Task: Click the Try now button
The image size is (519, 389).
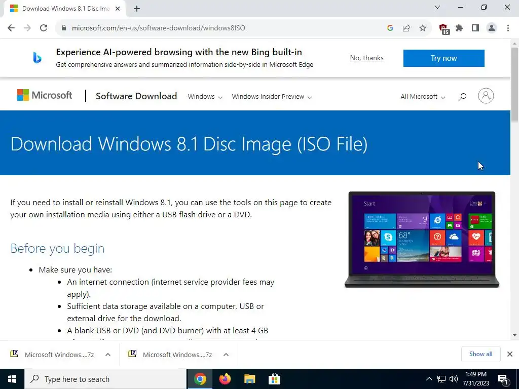Action: click(x=444, y=58)
